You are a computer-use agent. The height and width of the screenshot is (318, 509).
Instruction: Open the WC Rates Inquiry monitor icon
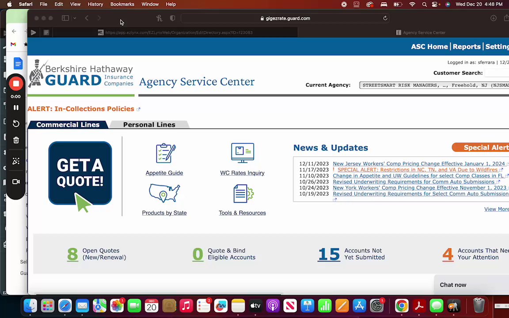243,153
